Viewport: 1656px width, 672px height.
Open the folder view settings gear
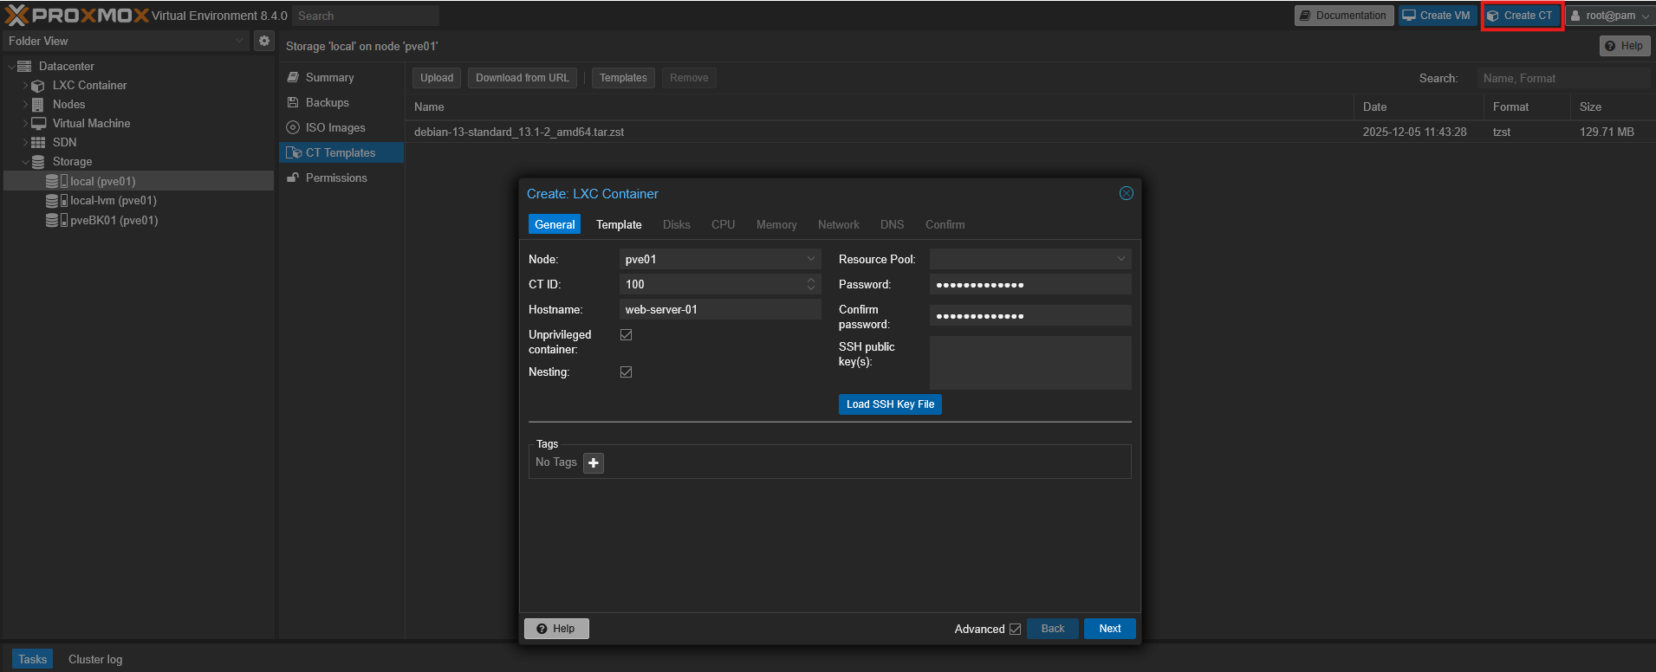coord(264,41)
